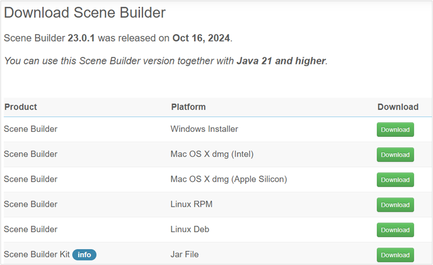This screenshot has width=433, height=265.
Task: Download the Mac OS X Apple Silicon dmg
Action: [395, 180]
